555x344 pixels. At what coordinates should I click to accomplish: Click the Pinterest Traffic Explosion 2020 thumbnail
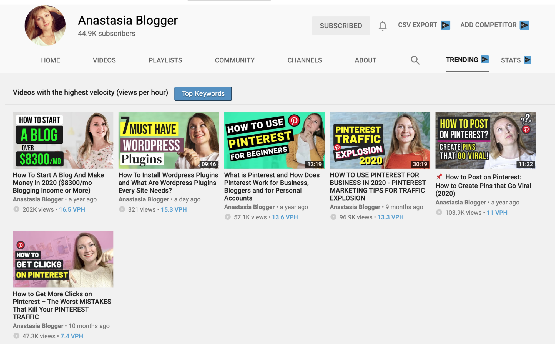pyautogui.click(x=380, y=140)
